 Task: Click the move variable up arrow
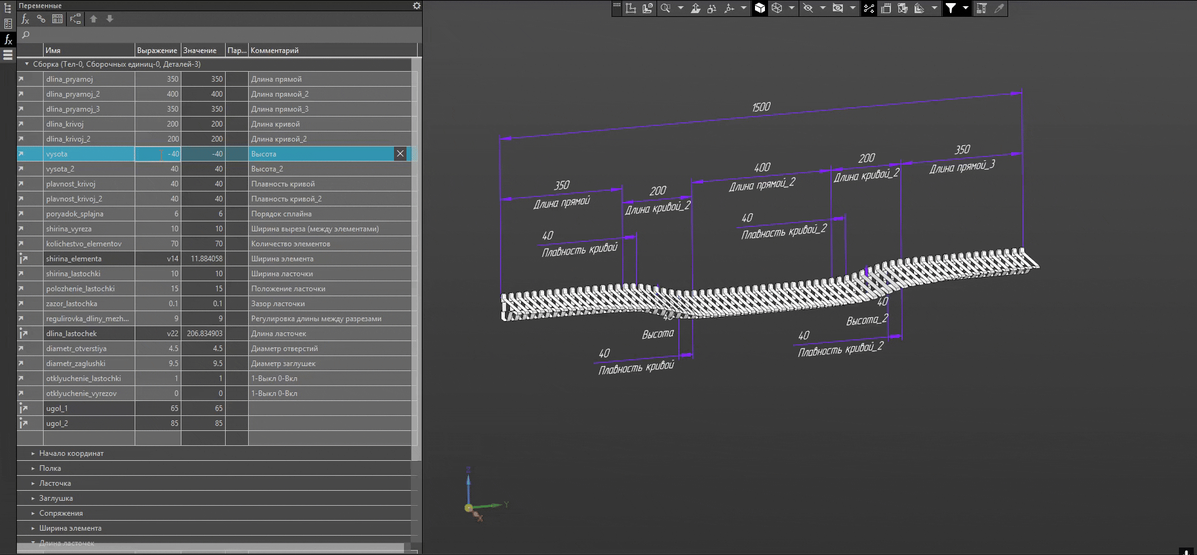tap(94, 19)
